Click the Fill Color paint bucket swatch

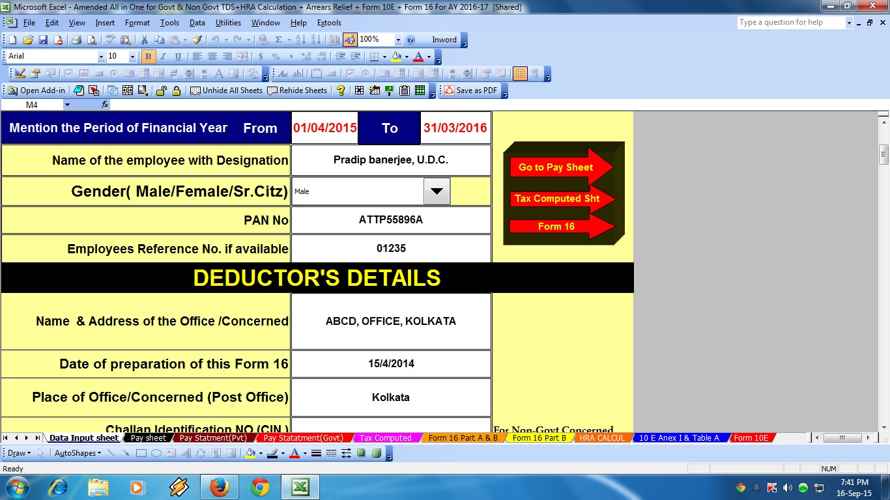pos(395,57)
